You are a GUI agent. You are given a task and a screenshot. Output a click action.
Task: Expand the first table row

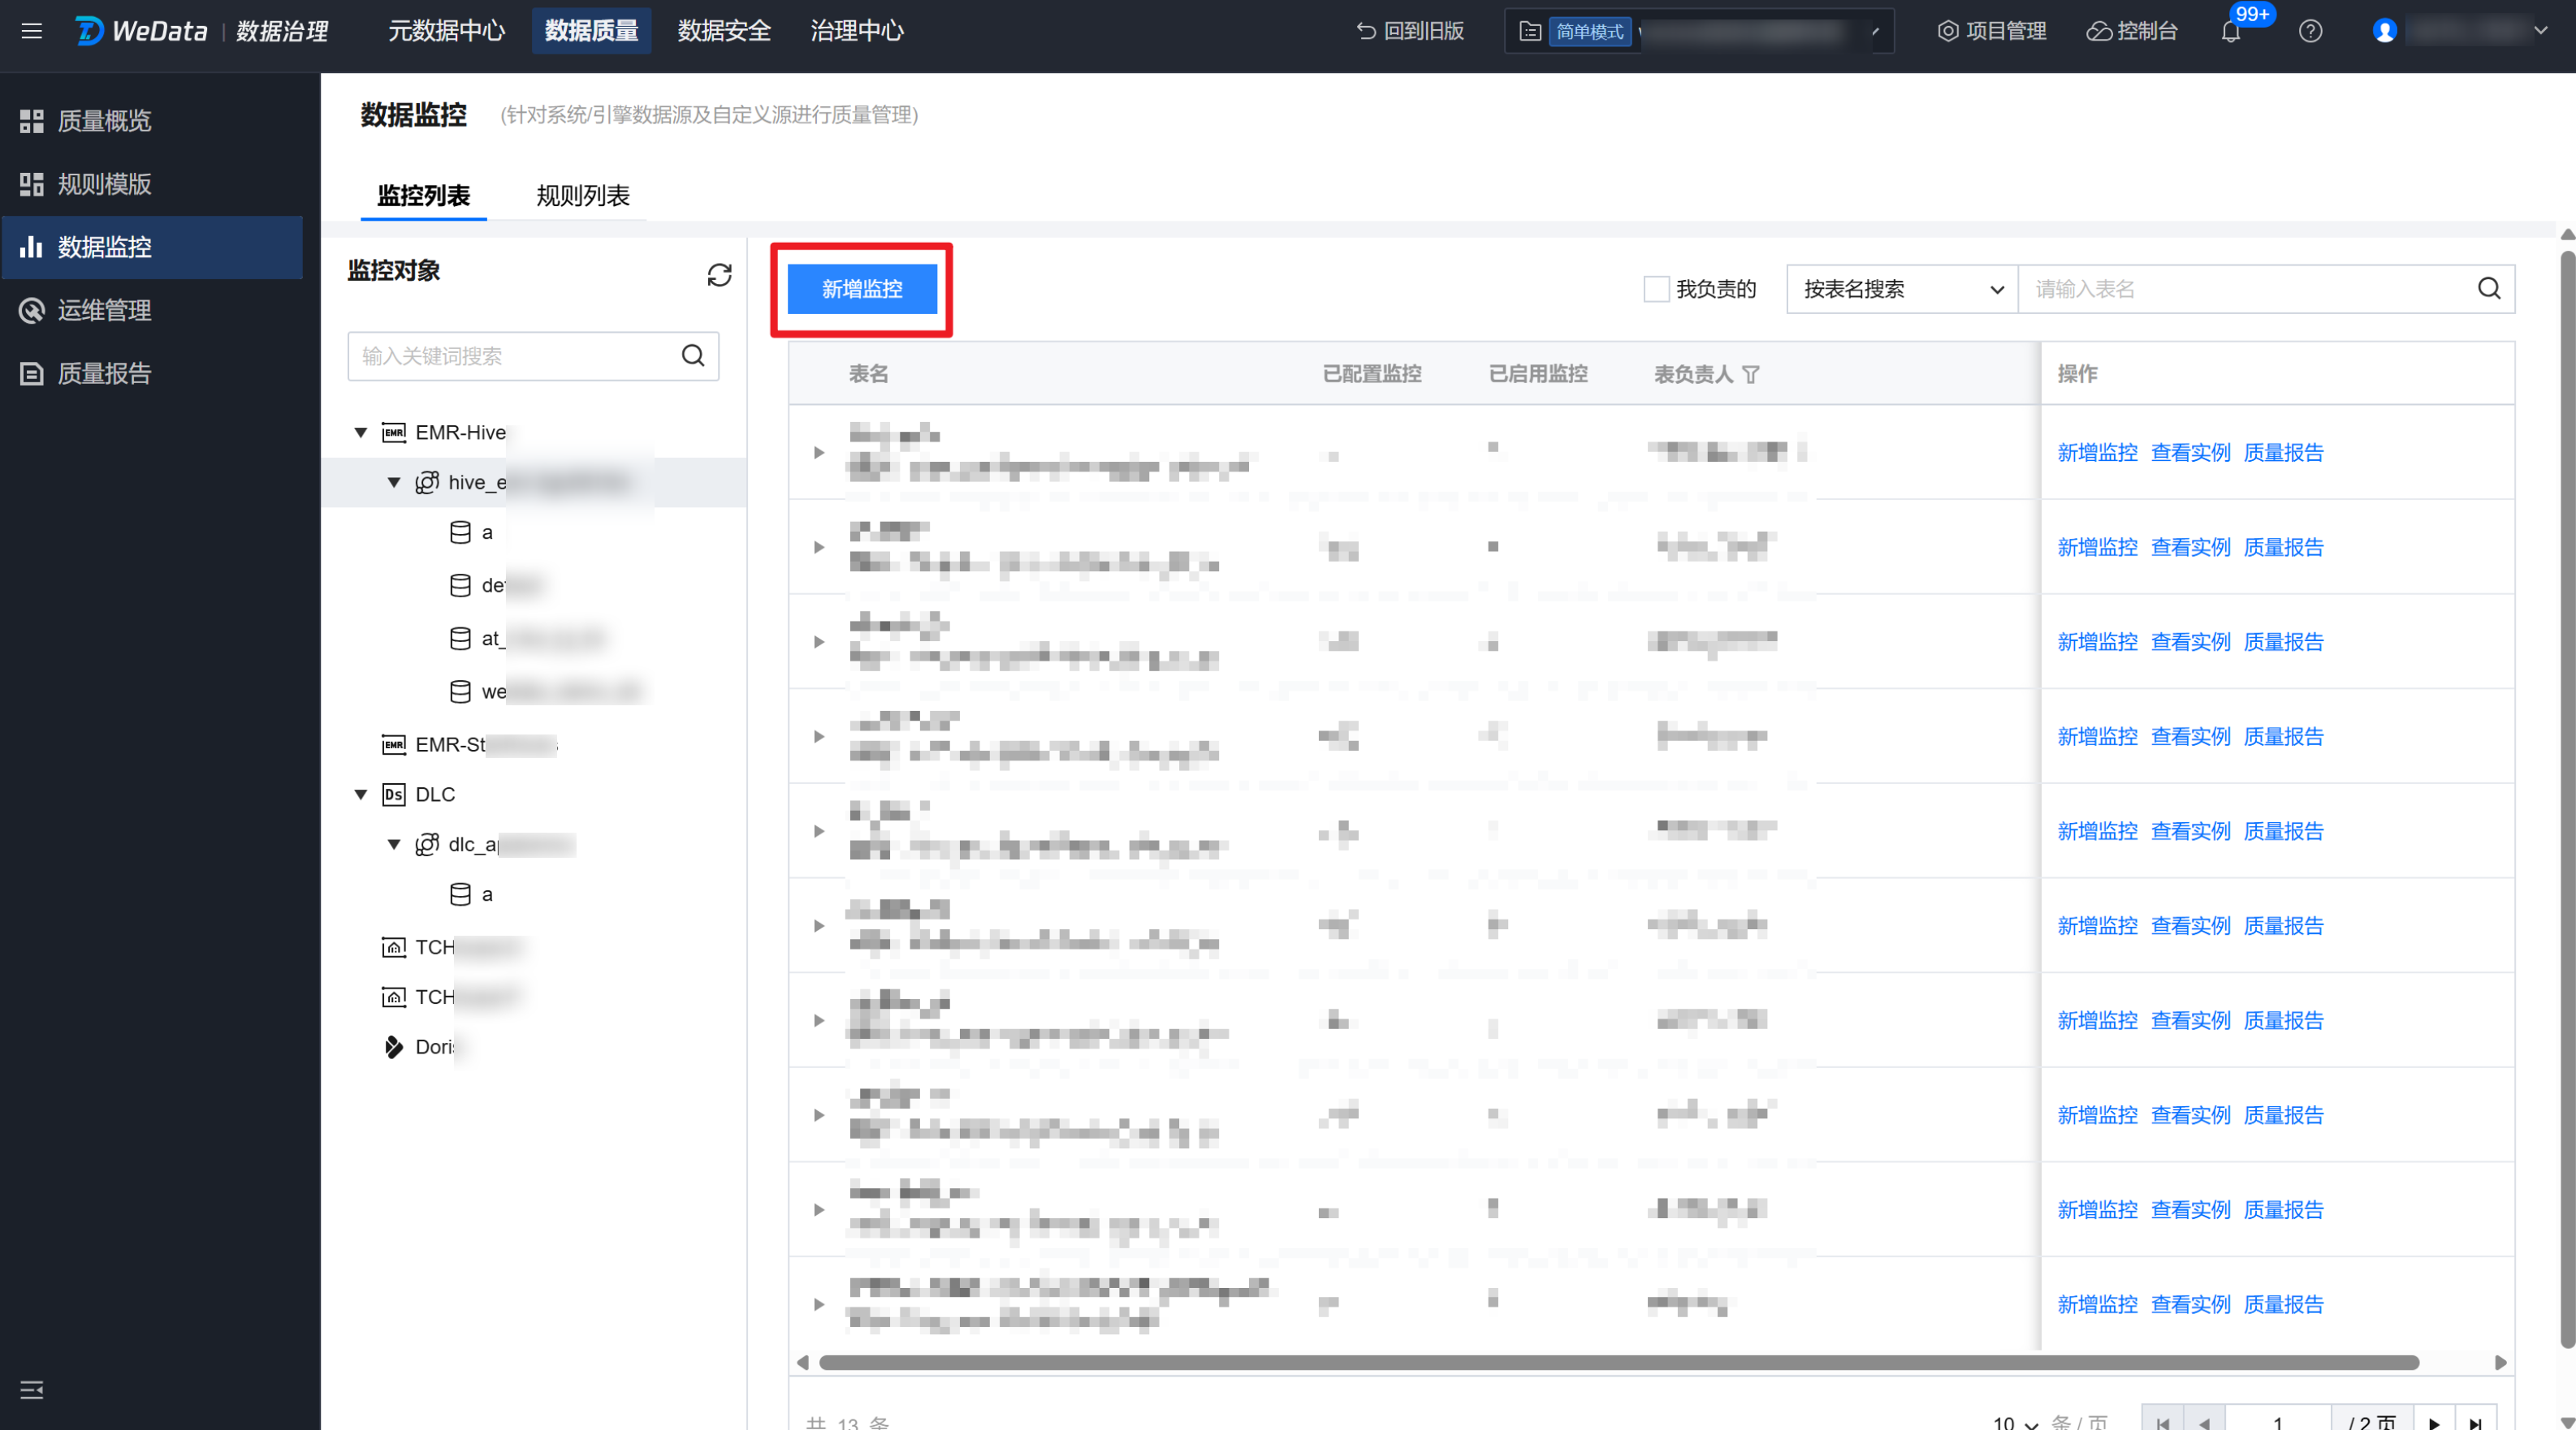[819, 453]
